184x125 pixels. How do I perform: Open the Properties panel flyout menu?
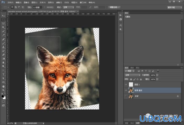182,13
